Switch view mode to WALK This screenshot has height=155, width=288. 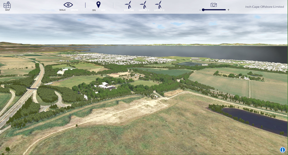point(63,10)
